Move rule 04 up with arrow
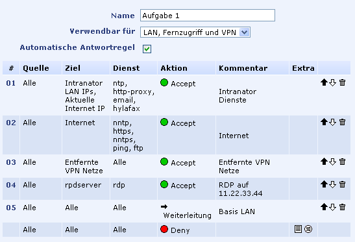The image size is (355, 242). 324,184
